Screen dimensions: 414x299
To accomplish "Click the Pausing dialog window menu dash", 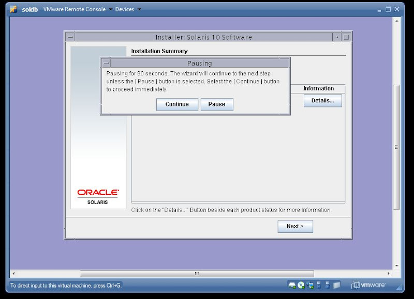I will [107, 62].
